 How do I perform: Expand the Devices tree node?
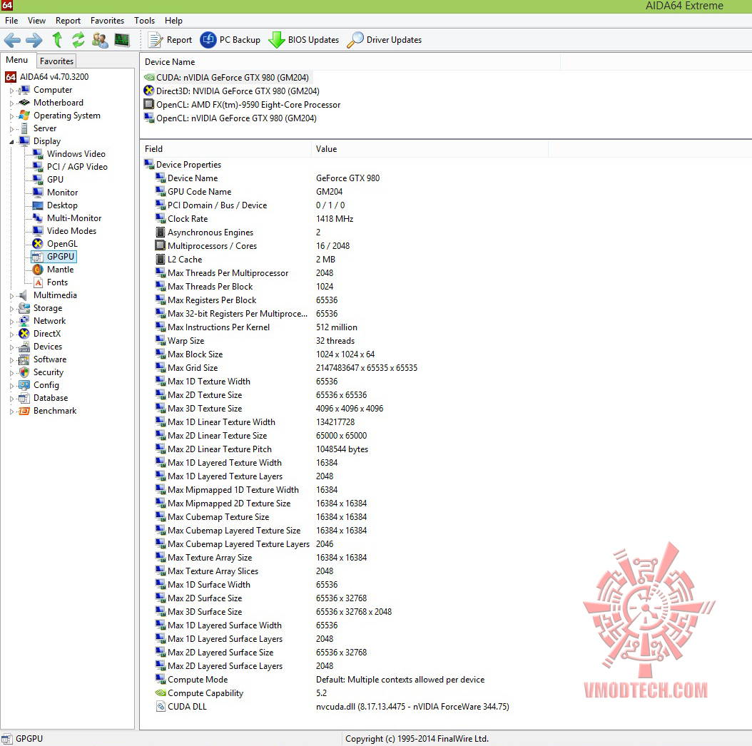pyautogui.click(x=11, y=347)
